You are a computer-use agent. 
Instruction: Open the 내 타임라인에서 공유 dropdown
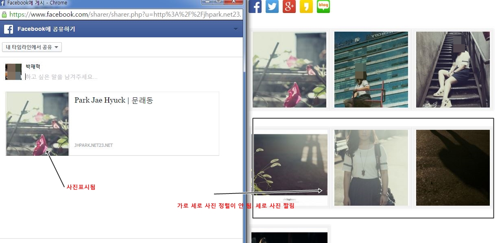coord(32,47)
